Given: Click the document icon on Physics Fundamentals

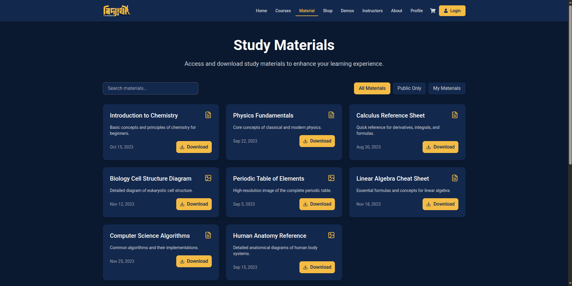Looking at the screenshot, I should [x=331, y=115].
